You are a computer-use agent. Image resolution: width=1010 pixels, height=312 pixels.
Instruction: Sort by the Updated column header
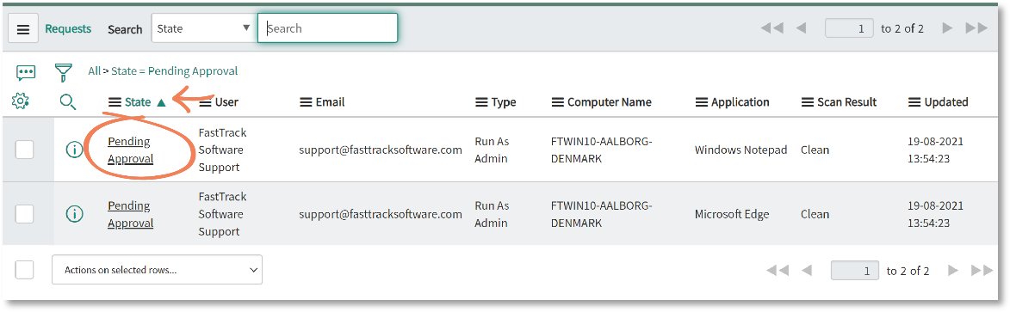pyautogui.click(x=946, y=102)
